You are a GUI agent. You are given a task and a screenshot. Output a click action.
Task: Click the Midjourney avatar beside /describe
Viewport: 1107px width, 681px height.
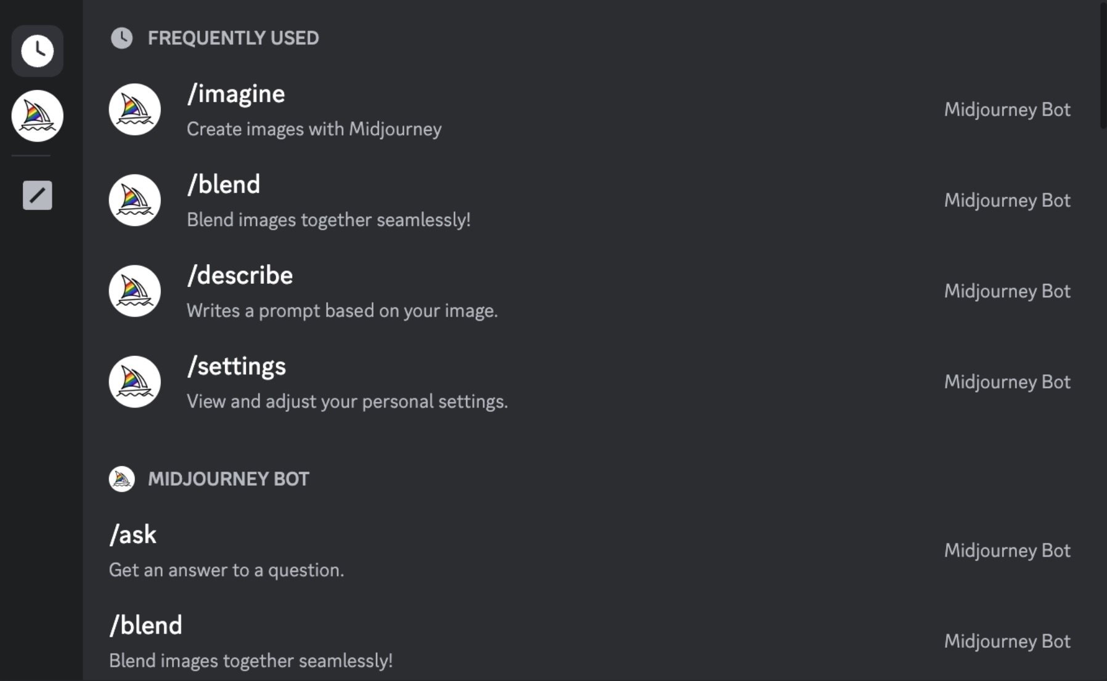pyautogui.click(x=134, y=291)
